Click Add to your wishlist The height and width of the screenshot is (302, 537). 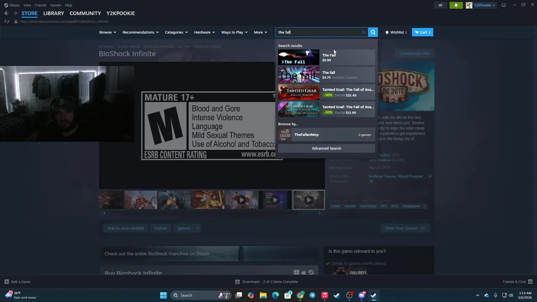point(125,228)
